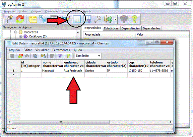Collapse the macoratti4 tree node

pyautogui.click(x=16, y=32)
